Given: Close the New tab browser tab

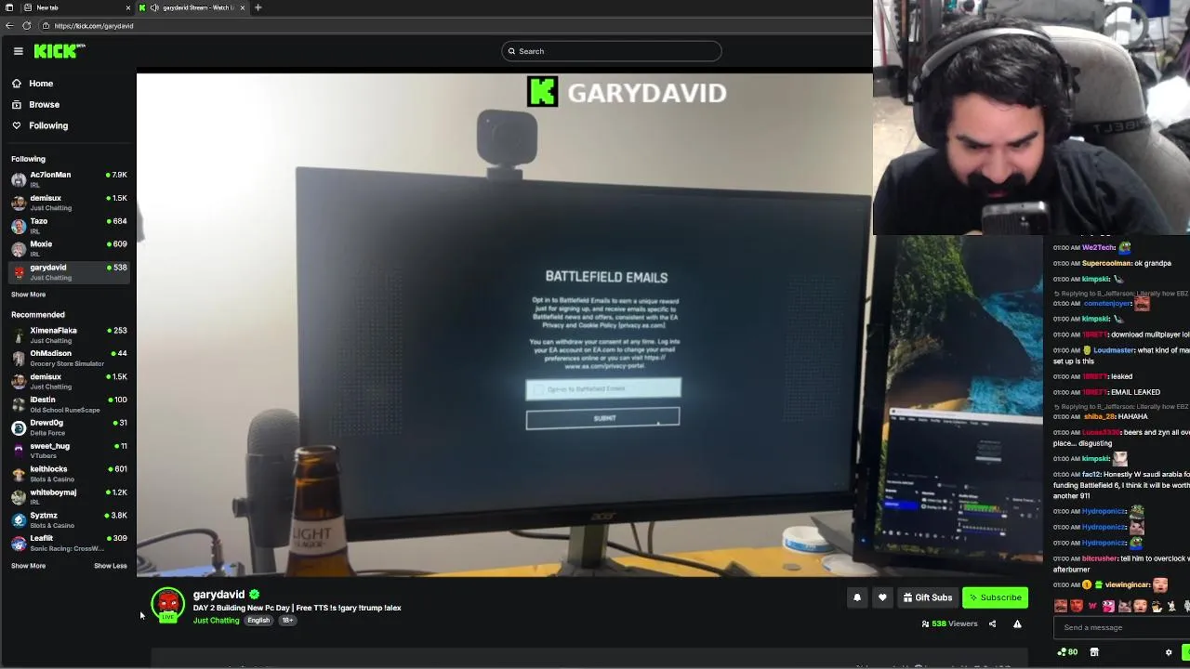Looking at the screenshot, I should pyautogui.click(x=128, y=7).
